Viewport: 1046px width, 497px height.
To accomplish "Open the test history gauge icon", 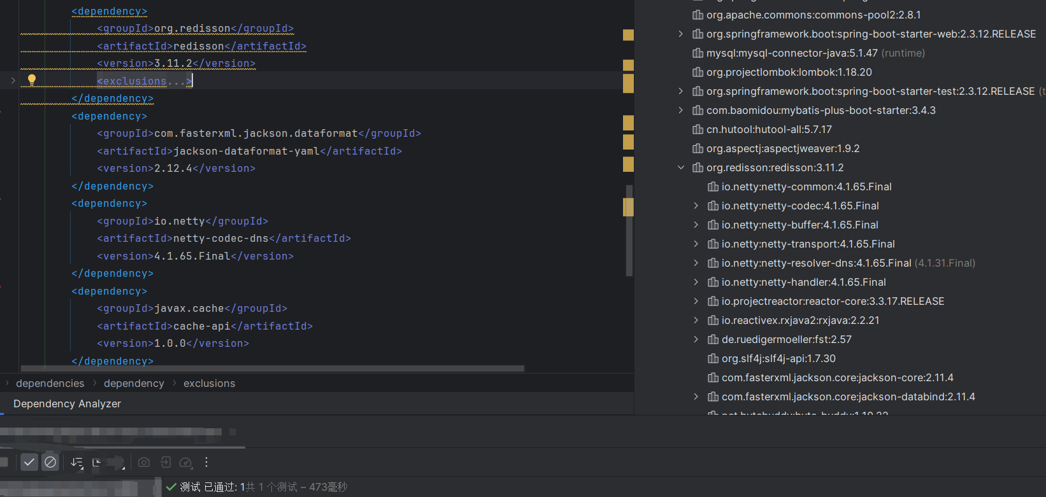I will (186, 463).
